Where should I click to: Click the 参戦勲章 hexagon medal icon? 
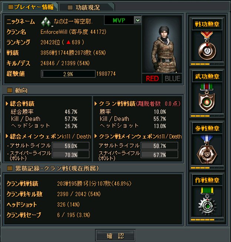coord(207,149)
